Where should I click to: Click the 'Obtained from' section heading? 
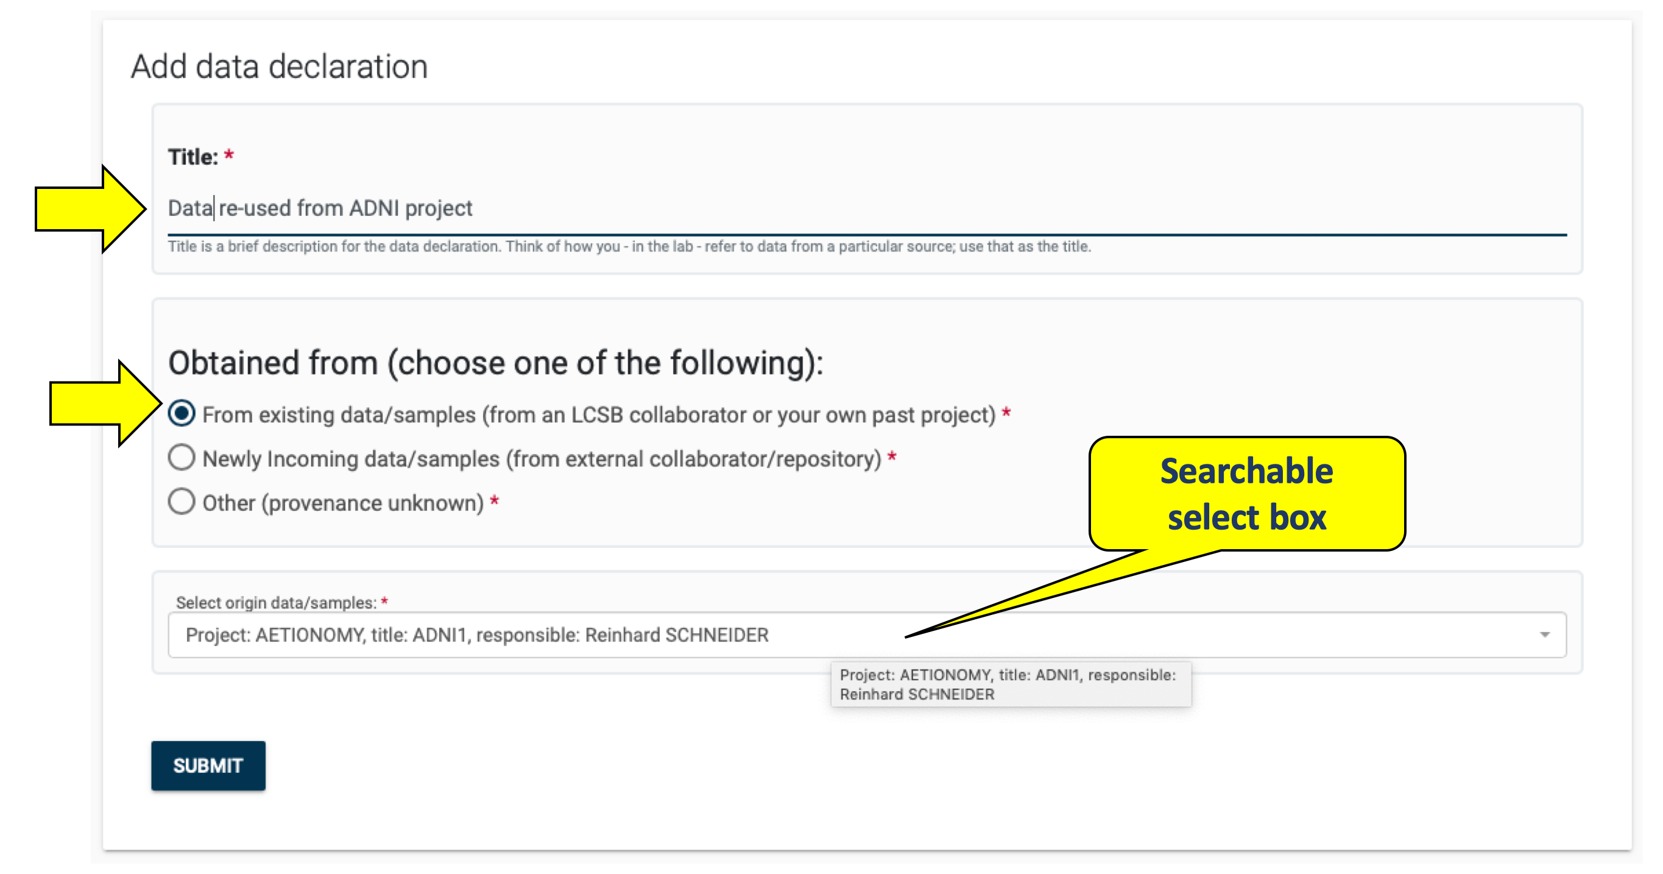(495, 363)
